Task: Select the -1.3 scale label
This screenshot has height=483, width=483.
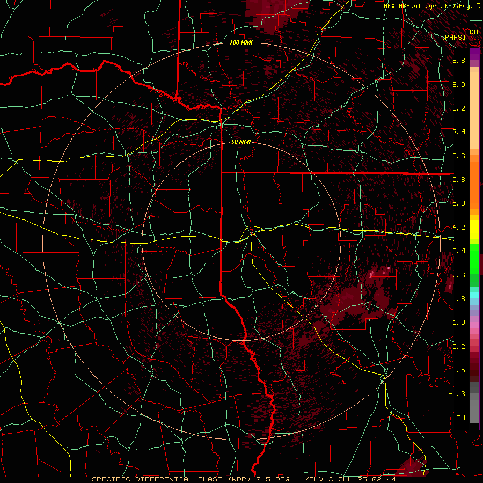Action: 457,394
